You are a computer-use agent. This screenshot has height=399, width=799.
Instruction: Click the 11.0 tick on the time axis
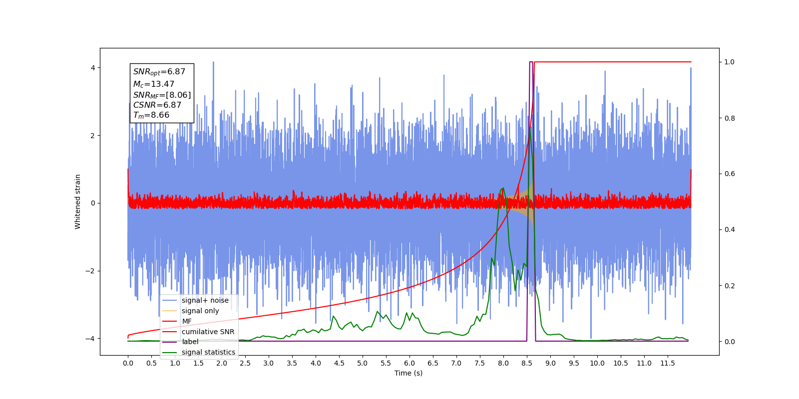[x=644, y=363]
